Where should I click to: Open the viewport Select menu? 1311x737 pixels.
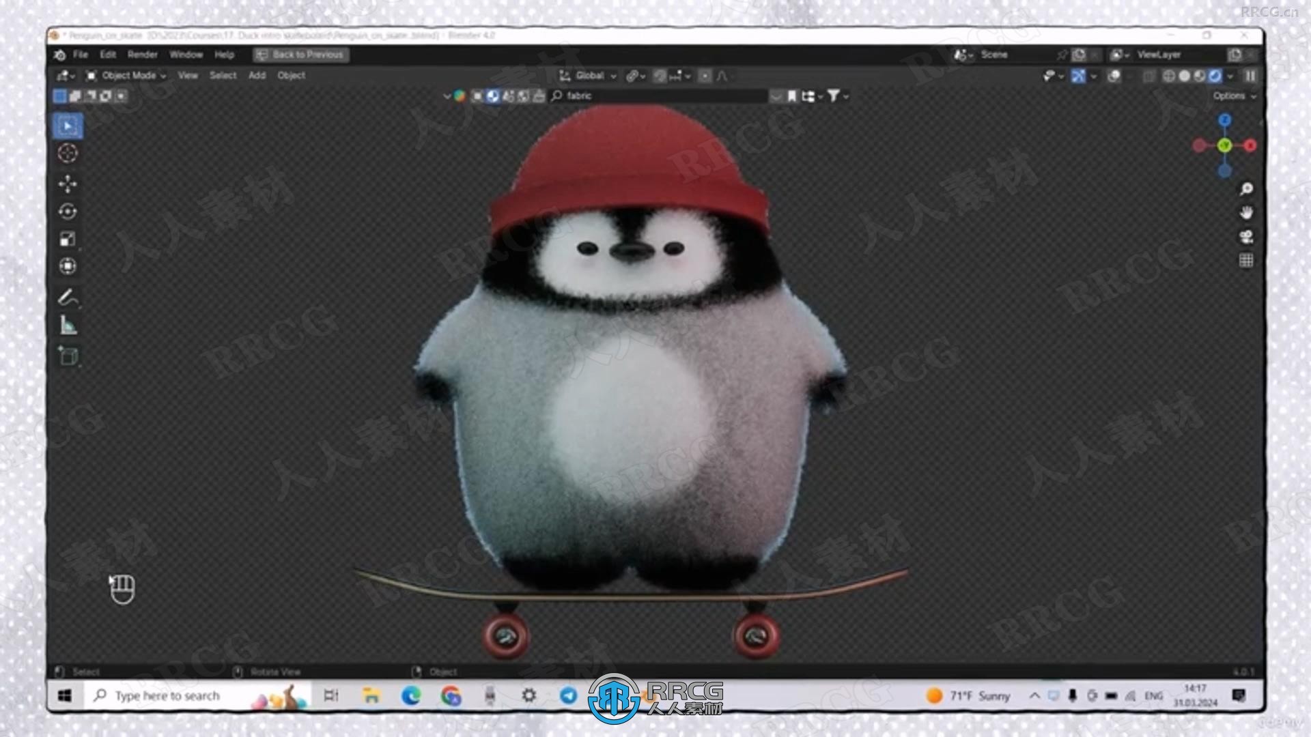click(223, 76)
